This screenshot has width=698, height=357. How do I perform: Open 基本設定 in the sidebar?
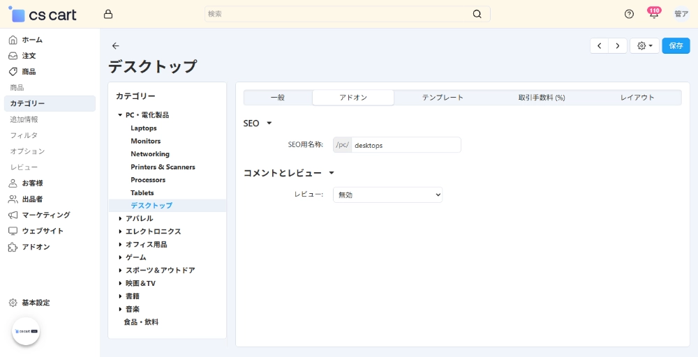pos(36,303)
